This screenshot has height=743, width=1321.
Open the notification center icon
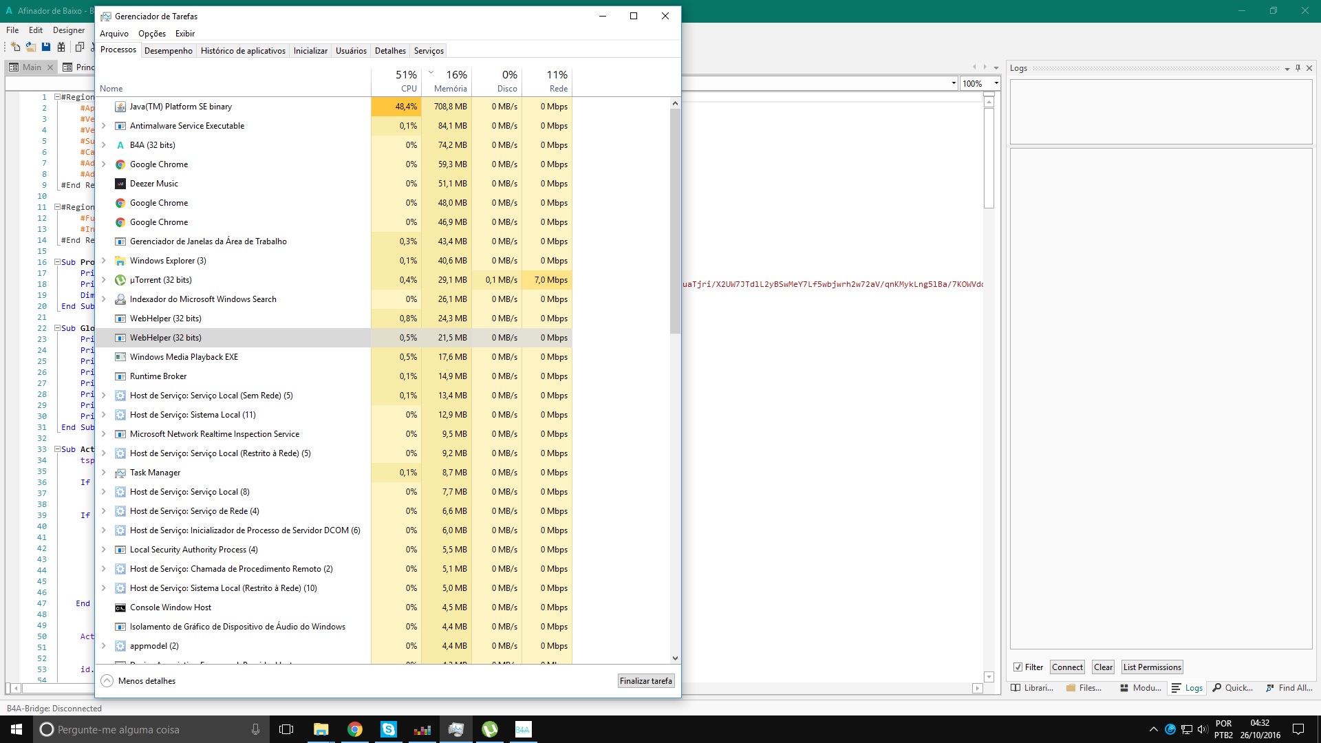[x=1298, y=729]
